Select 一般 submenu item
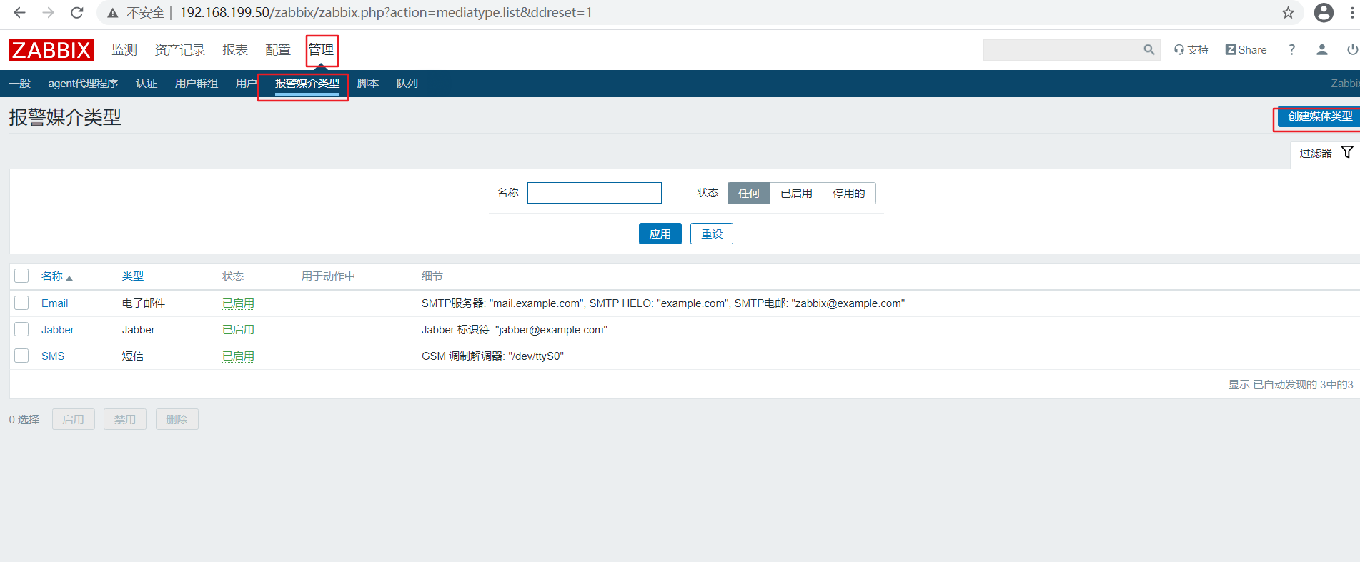 (20, 84)
